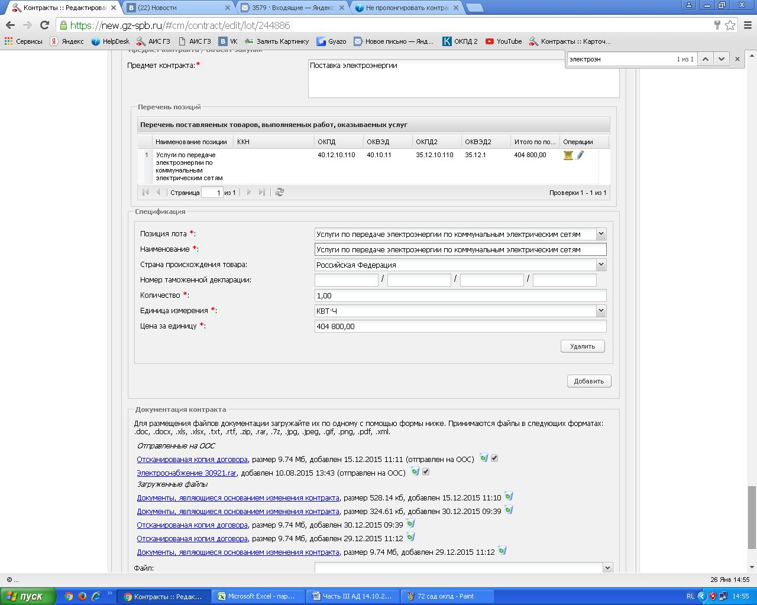Delete Электроснабжение 30921.rar with trash icon

coord(415,471)
